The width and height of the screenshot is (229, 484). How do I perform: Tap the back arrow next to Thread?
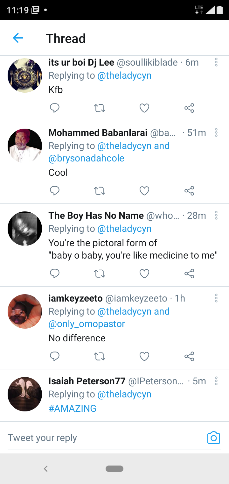click(18, 39)
